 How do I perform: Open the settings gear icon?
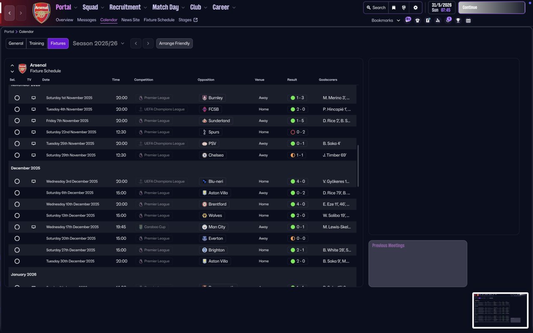click(x=415, y=7)
